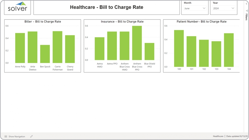249x140 pixels.
Task: Click the Filters funnel icon
Action: pyautogui.click(x=247, y=11)
